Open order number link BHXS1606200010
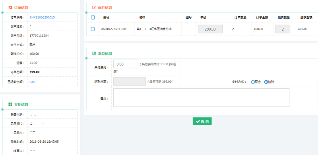This screenshot has height=155, width=318. 42,17
